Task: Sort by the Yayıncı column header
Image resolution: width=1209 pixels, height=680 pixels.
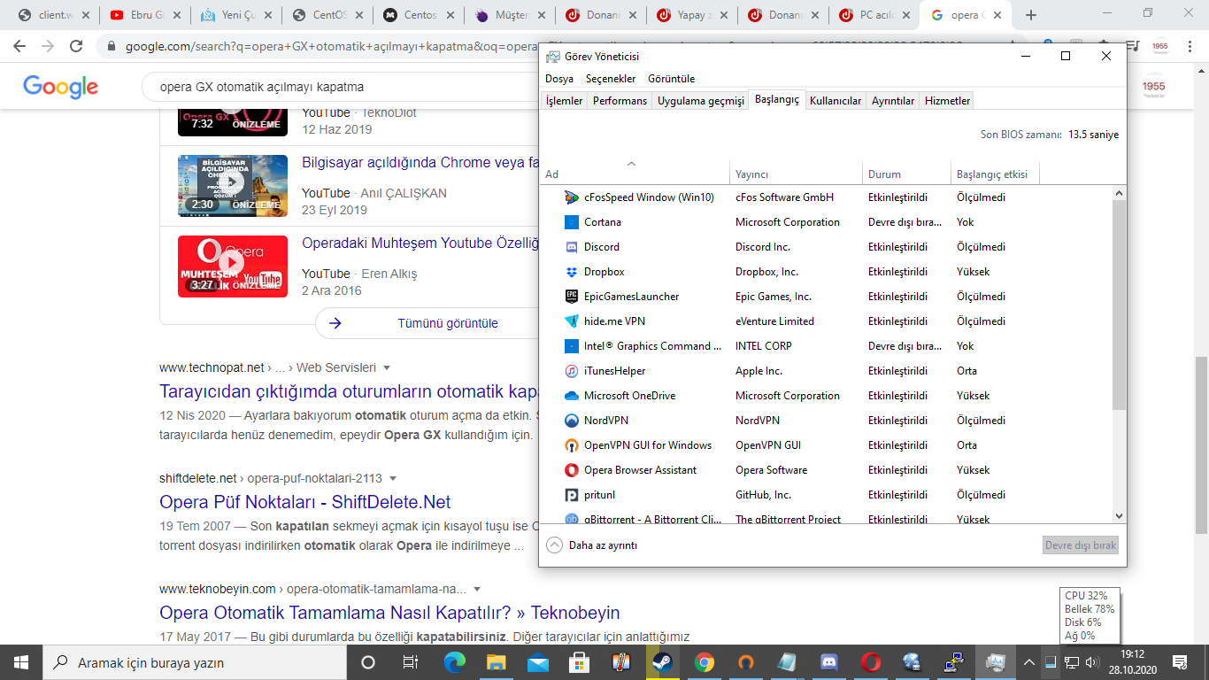Action: (x=797, y=174)
